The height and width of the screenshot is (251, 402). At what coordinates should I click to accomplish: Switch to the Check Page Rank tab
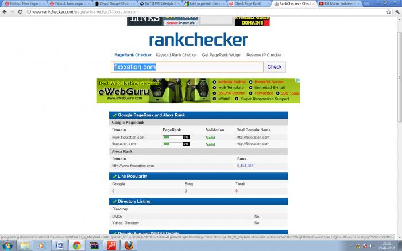tap(250, 3)
